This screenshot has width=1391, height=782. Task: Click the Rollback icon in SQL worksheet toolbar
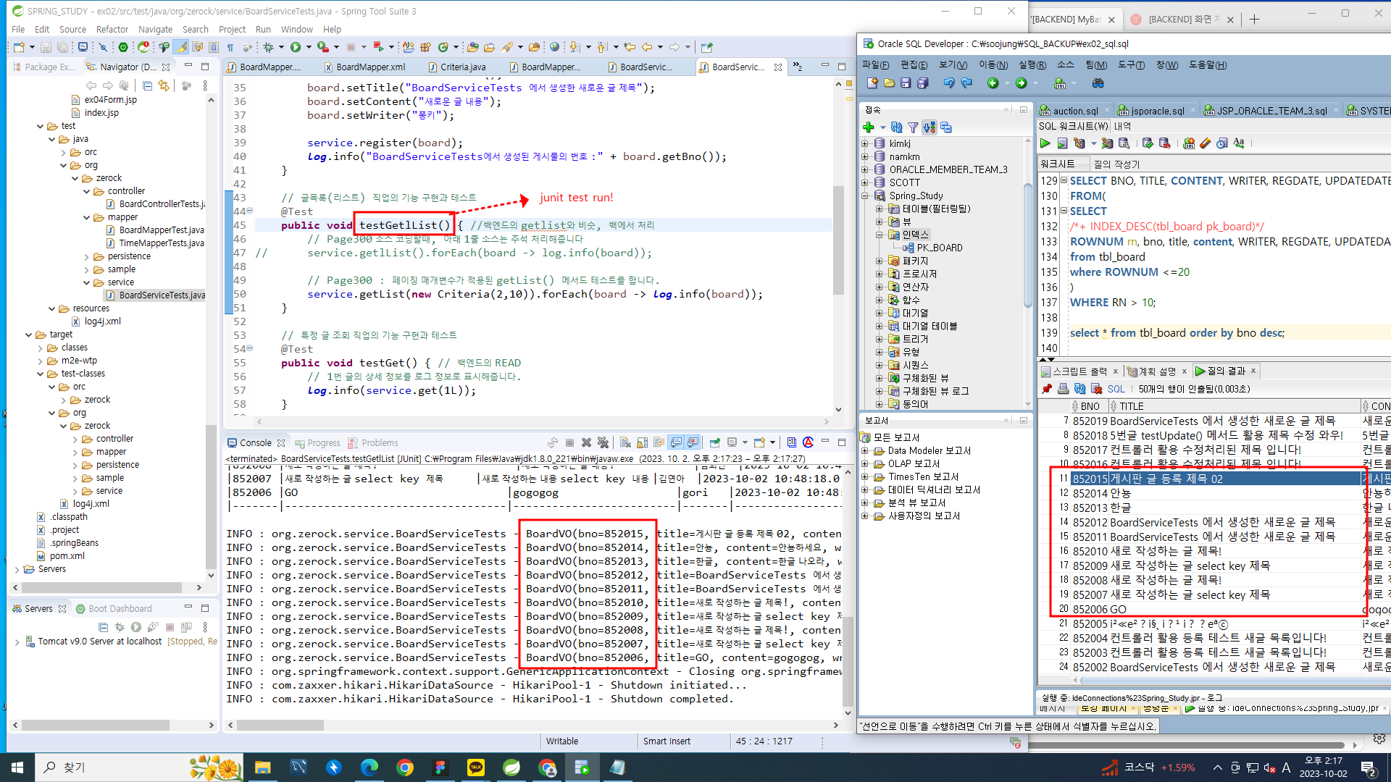click(x=1164, y=143)
